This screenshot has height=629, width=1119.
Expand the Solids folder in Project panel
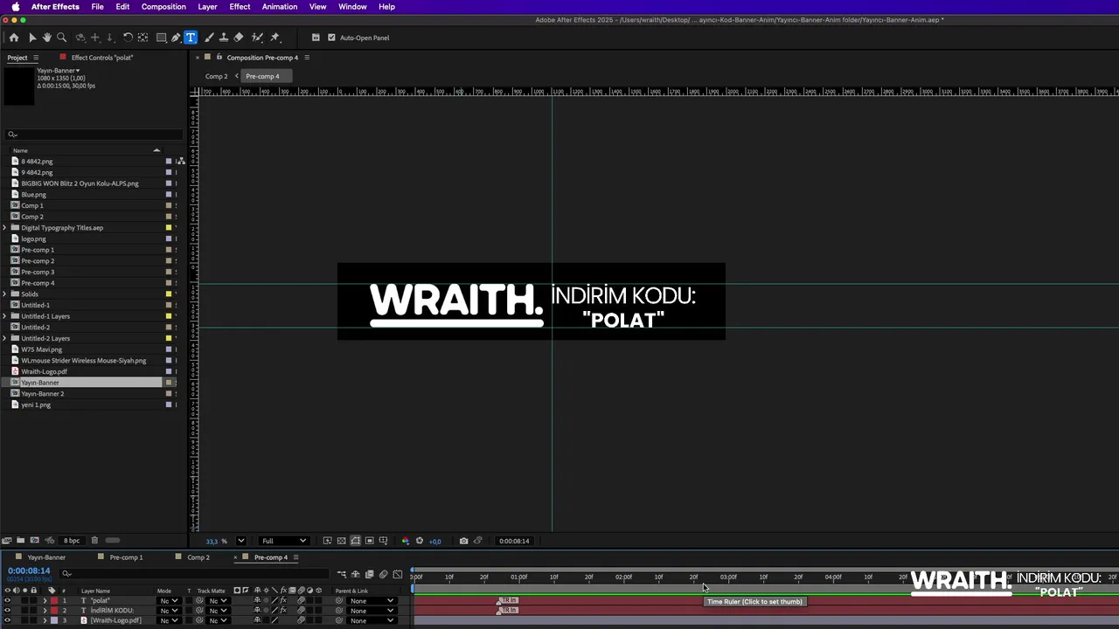click(4, 294)
